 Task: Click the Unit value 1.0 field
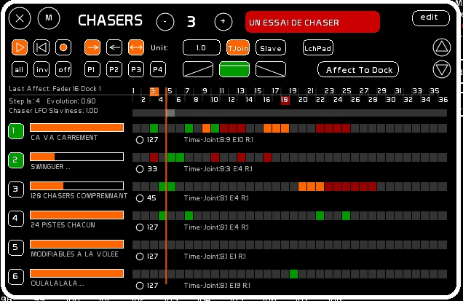pos(202,47)
